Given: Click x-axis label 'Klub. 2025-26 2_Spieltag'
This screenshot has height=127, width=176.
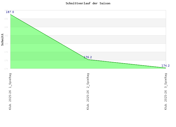Looking at the screenshot, I should (88, 91).
